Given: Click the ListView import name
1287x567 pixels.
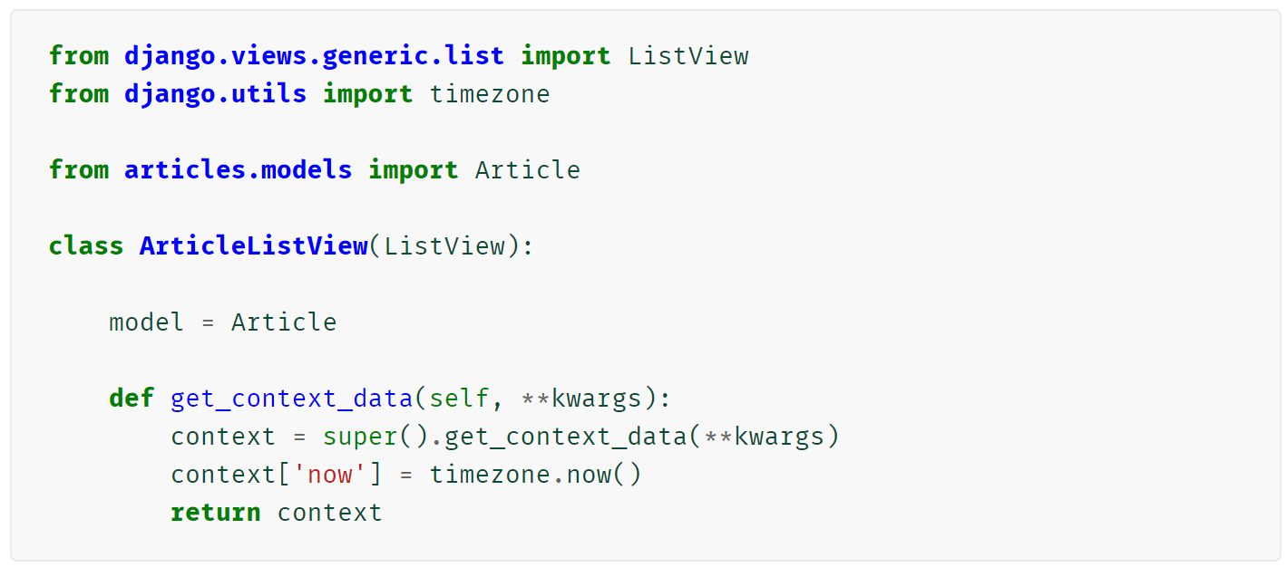Looking at the screenshot, I should tap(688, 56).
